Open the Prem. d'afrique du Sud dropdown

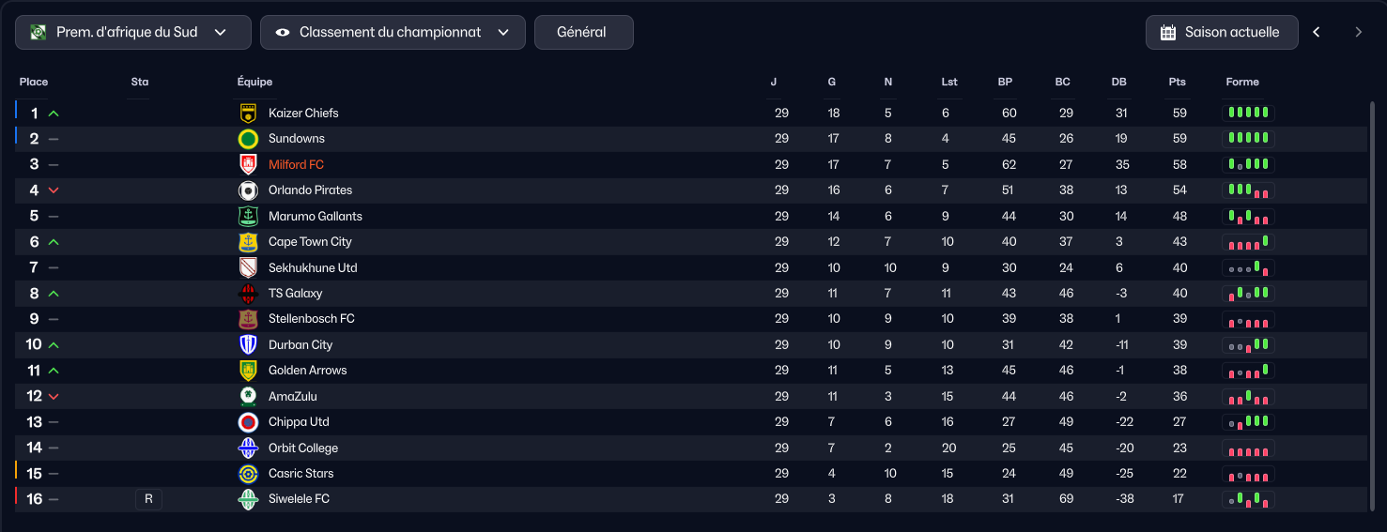point(133,32)
